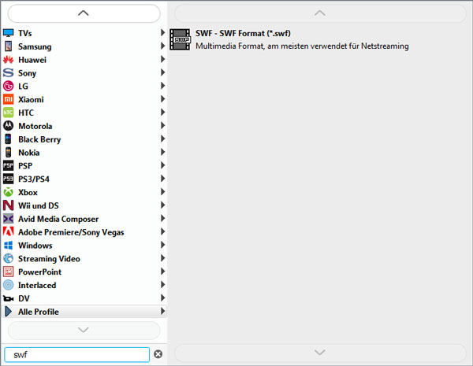Open the Sony category

pos(28,73)
